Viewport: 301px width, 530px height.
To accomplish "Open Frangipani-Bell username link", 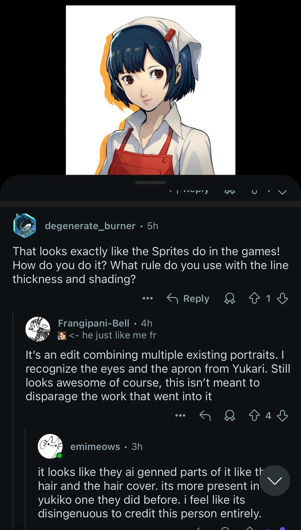I will point(94,323).
